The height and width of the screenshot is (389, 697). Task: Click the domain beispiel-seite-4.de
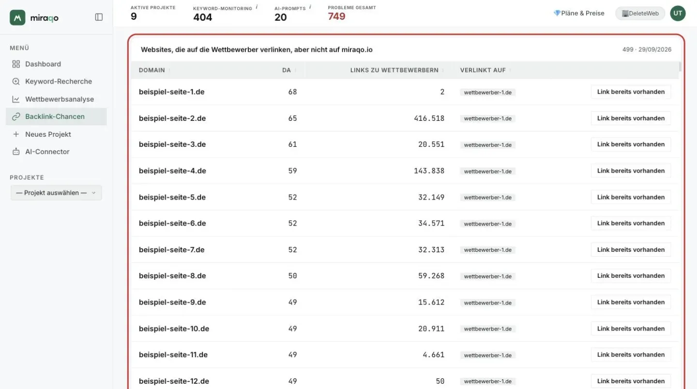click(x=172, y=171)
